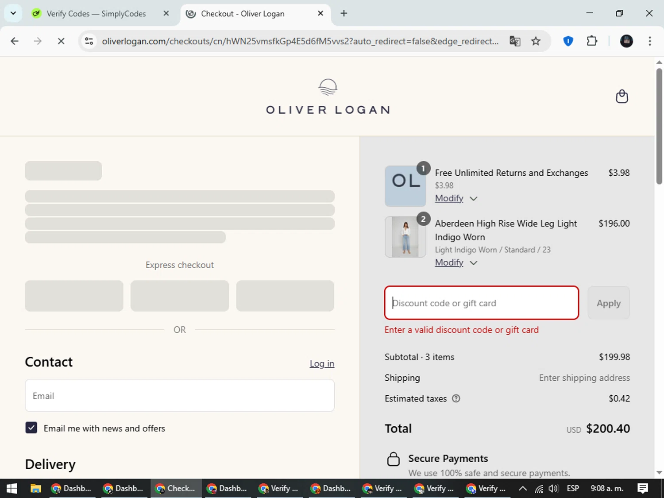The image size is (664, 498).
Task: Open File Explorer from the taskbar
Action: 35,488
